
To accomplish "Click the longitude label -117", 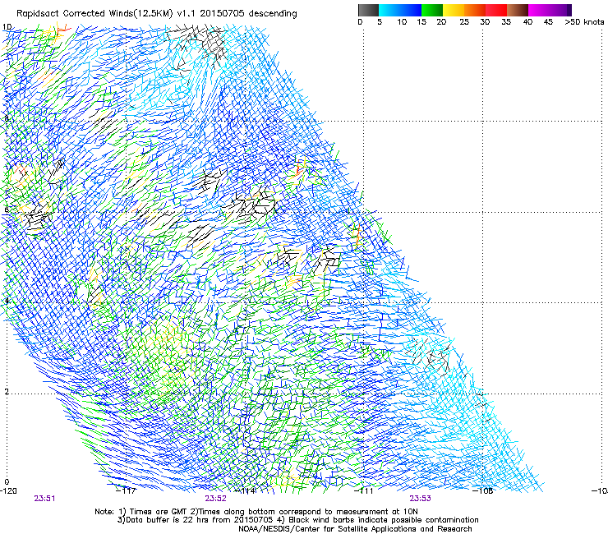I will 127,490.
